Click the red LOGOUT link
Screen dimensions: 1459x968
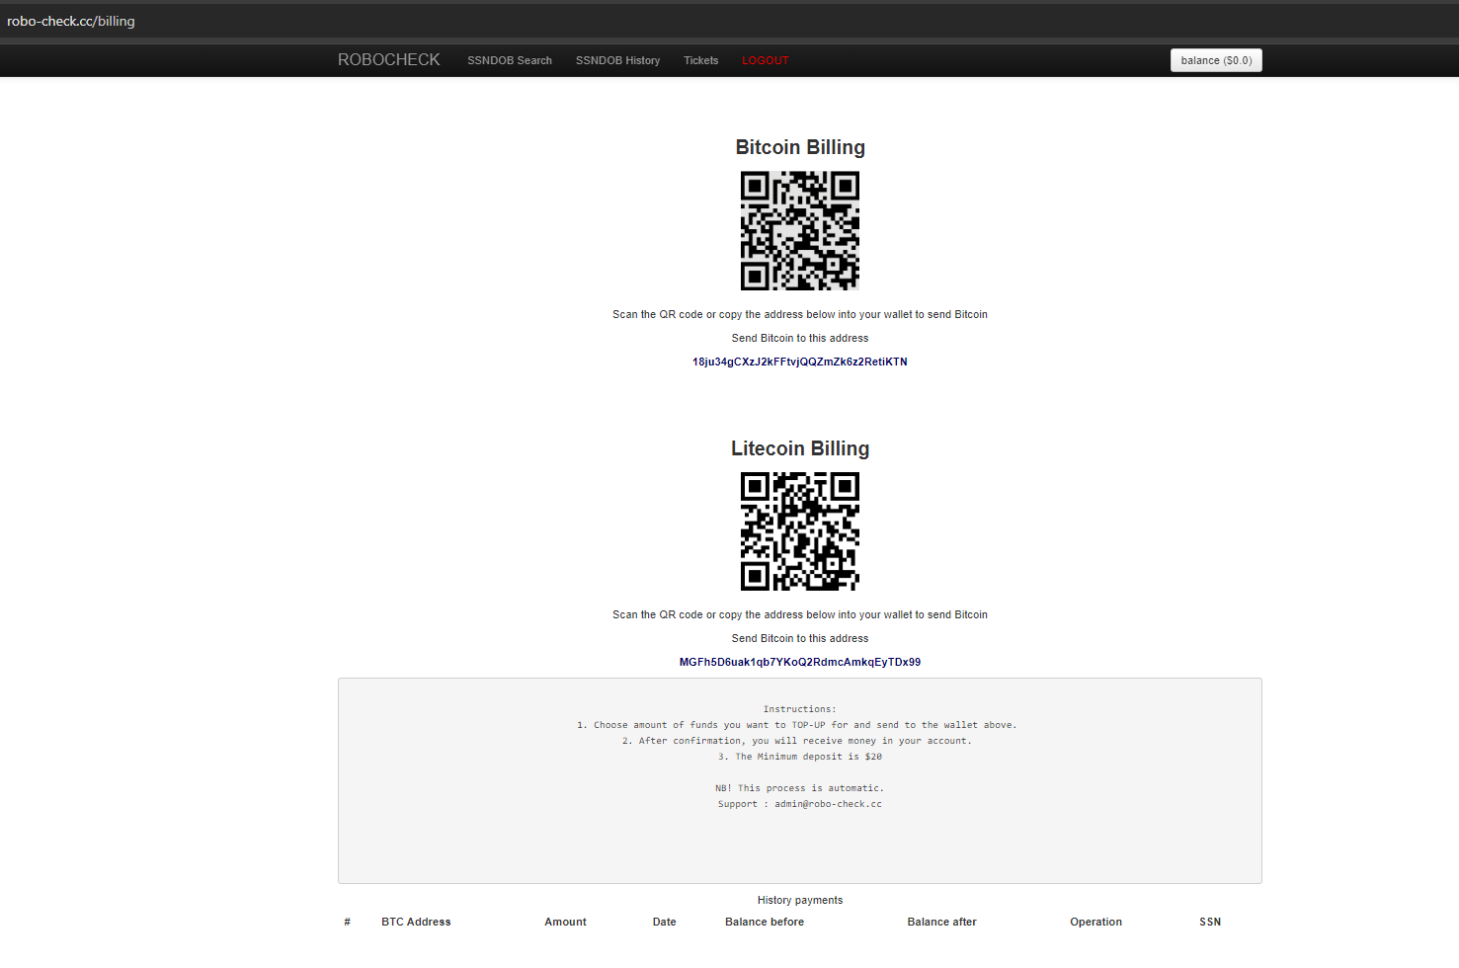765,61
